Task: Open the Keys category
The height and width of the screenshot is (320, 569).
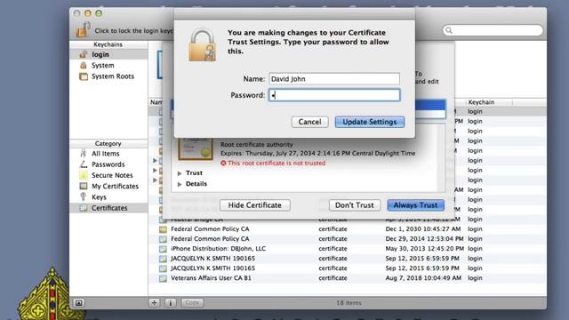Action: click(108, 197)
